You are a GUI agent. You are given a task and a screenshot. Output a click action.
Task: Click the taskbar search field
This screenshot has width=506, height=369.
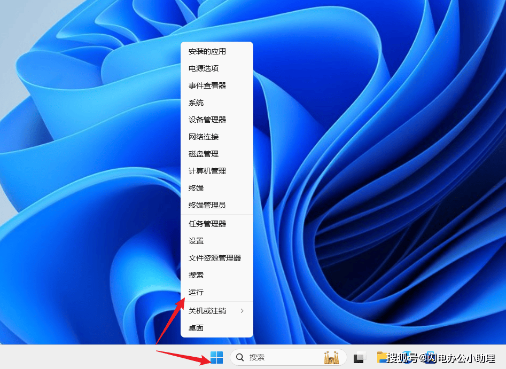click(288, 357)
